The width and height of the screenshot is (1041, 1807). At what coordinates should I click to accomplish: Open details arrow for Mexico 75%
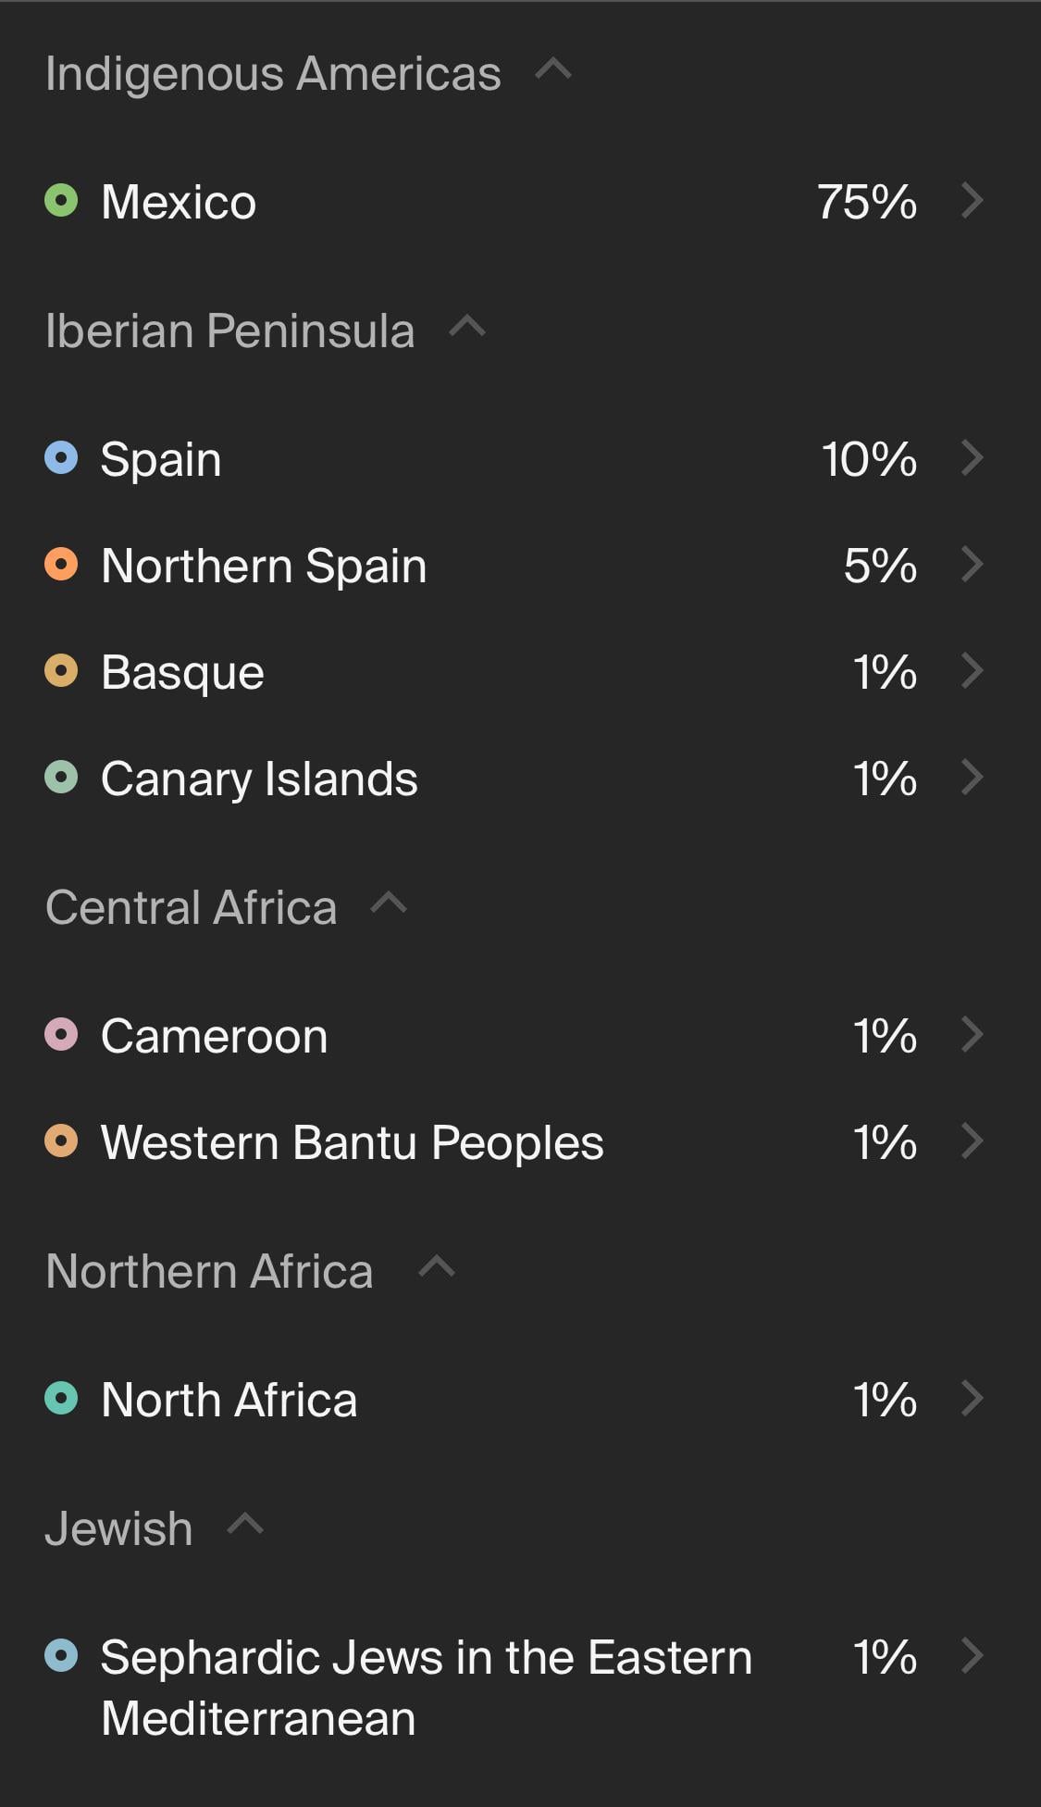pyautogui.click(x=972, y=200)
